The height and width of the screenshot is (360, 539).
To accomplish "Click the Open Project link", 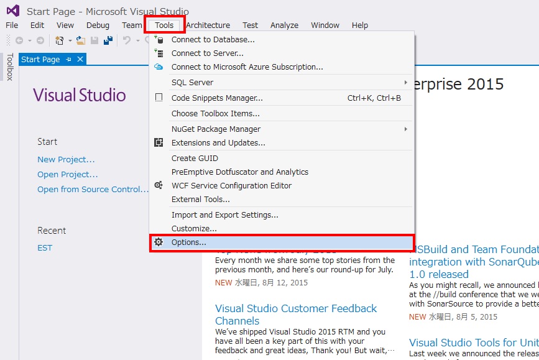I will pyautogui.click(x=68, y=174).
